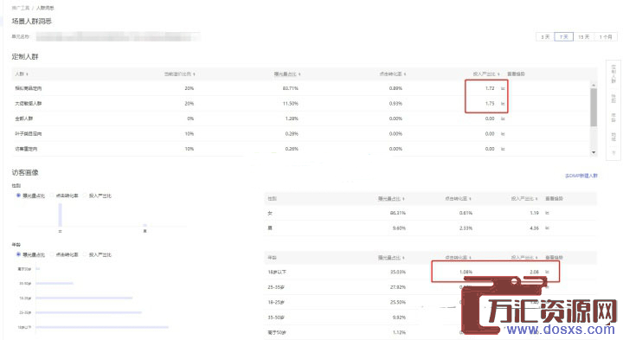Select 1个月 date range button
Viewport: 623px width, 340px height.
606,36
